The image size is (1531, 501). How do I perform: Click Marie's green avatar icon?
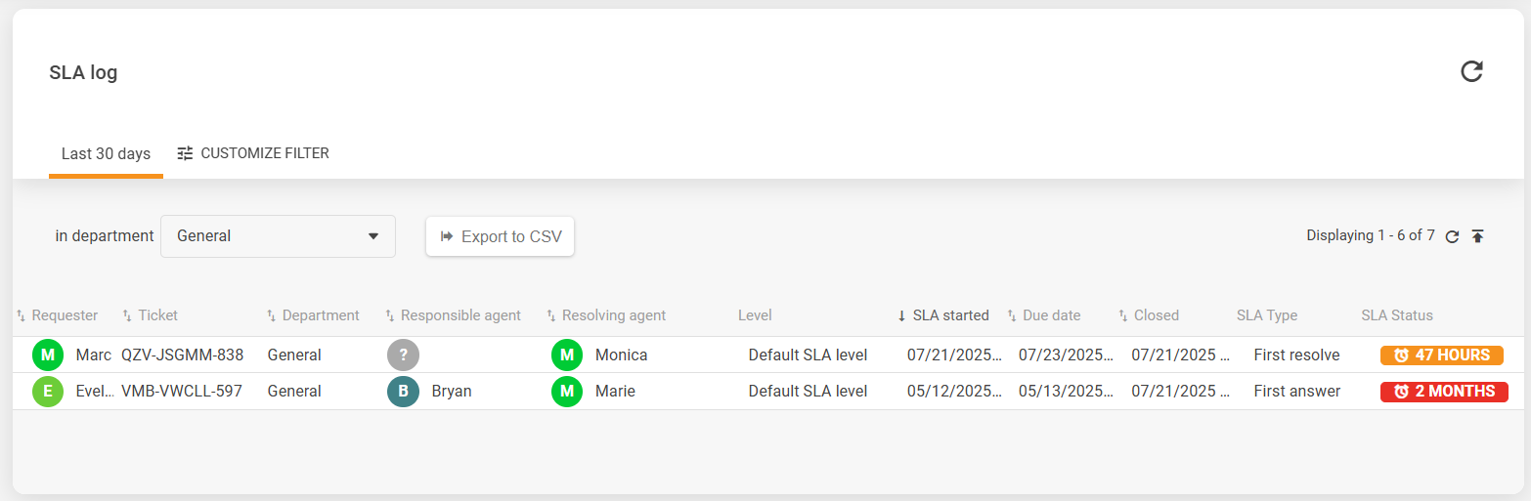pos(567,392)
